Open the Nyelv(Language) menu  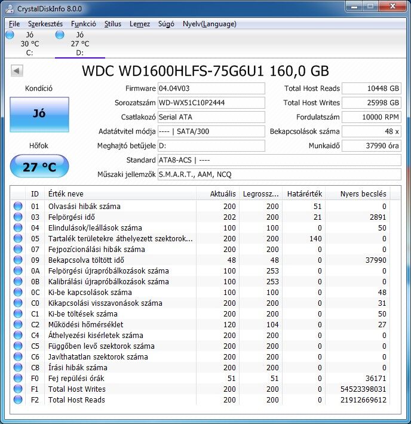tap(210, 24)
